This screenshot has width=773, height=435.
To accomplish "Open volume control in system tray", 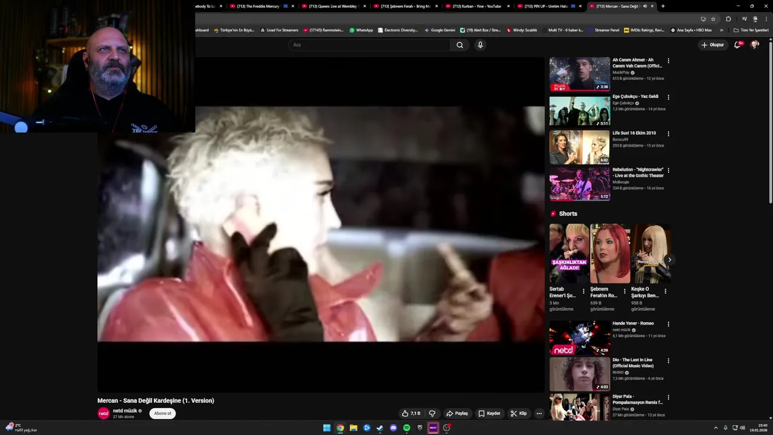I will click(742, 428).
